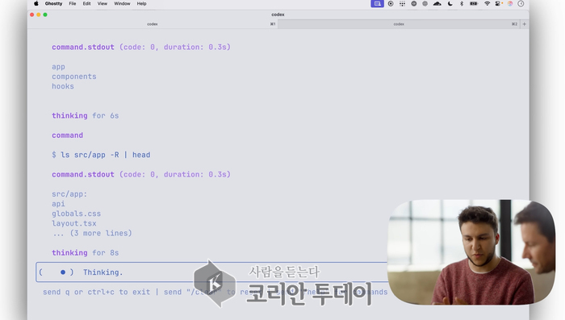Open the Window menu
The image size is (565, 320).
pos(122,3)
